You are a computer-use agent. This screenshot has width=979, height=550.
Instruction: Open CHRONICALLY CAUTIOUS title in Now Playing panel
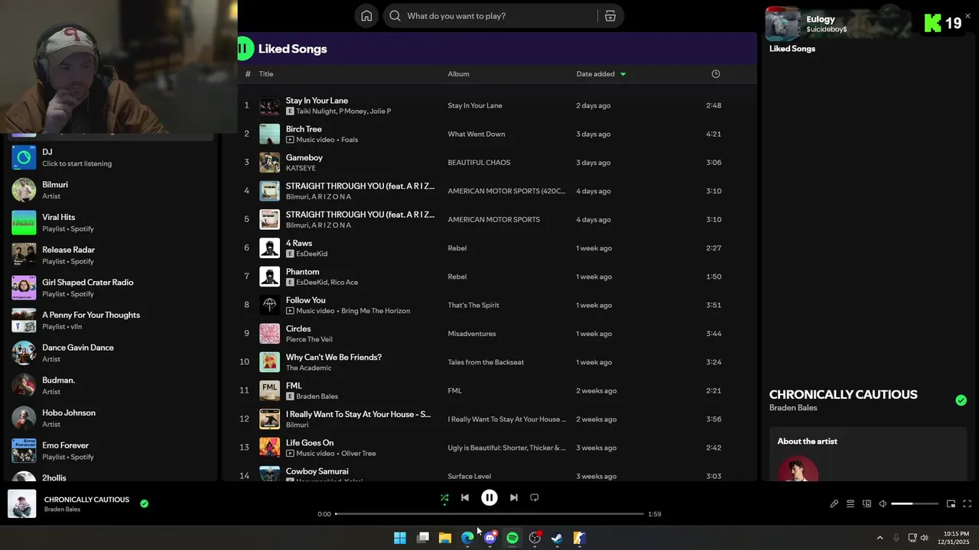[x=843, y=394]
